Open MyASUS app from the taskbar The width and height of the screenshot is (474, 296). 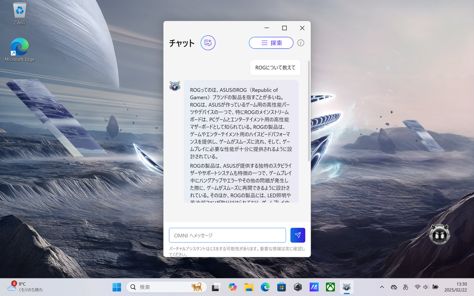pyautogui.click(x=314, y=287)
